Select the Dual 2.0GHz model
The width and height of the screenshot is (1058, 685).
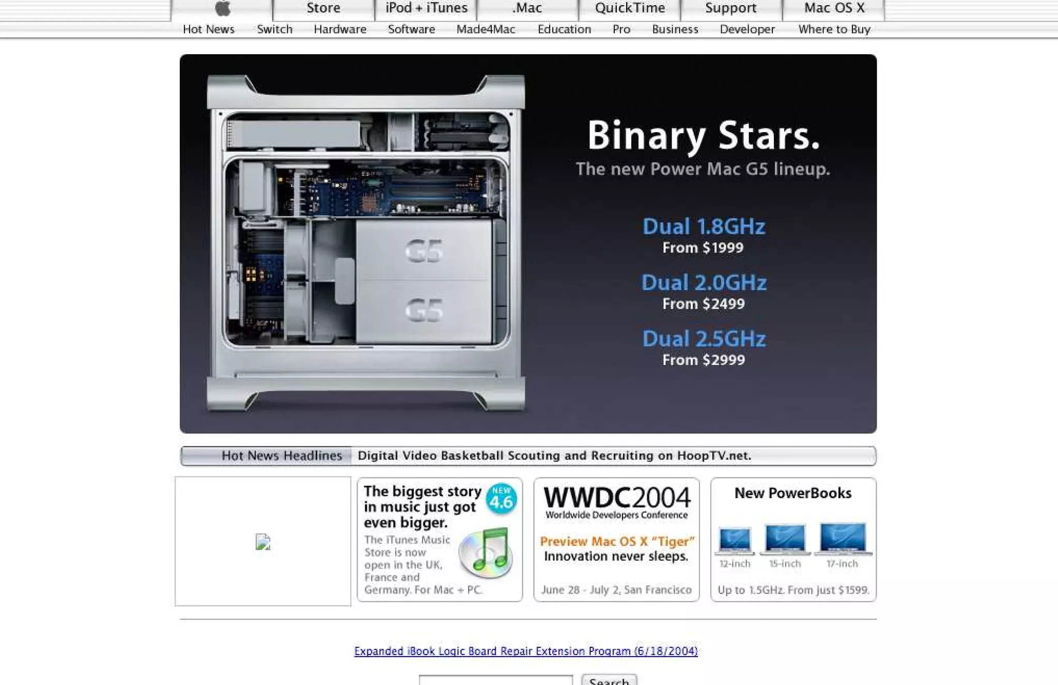(x=704, y=283)
